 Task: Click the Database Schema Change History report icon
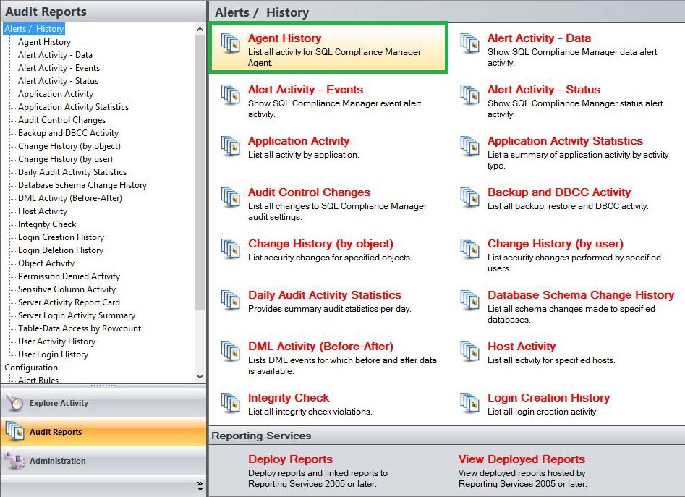[x=469, y=300]
